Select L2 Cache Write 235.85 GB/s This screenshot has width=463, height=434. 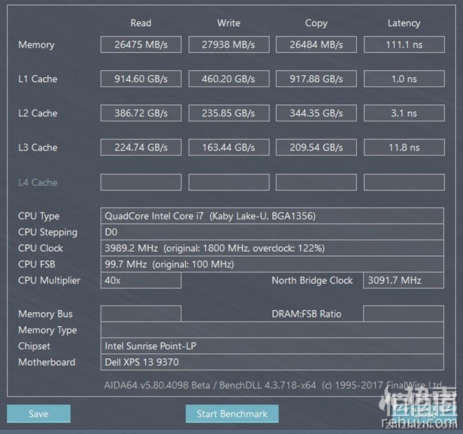click(229, 113)
